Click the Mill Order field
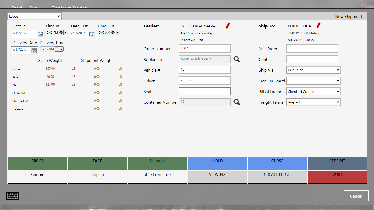The image size is (374, 210). tap(312, 48)
